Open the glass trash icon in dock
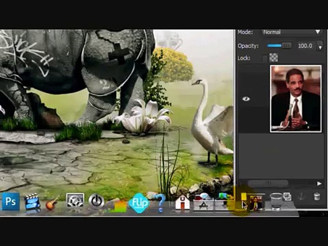 (276, 201)
